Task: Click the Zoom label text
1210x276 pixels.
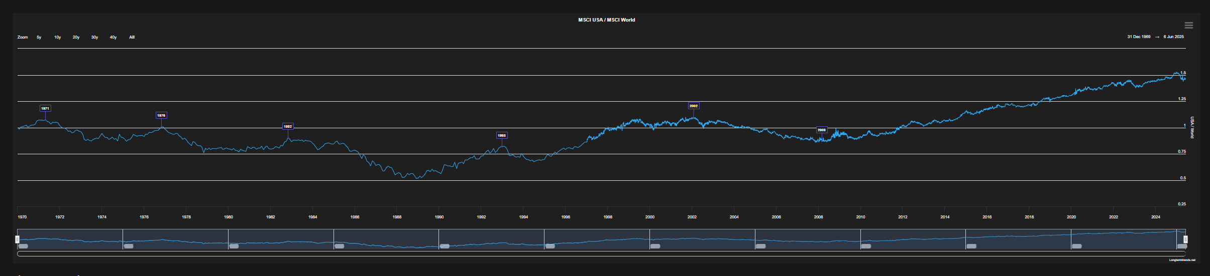Action: [x=23, y=37]
